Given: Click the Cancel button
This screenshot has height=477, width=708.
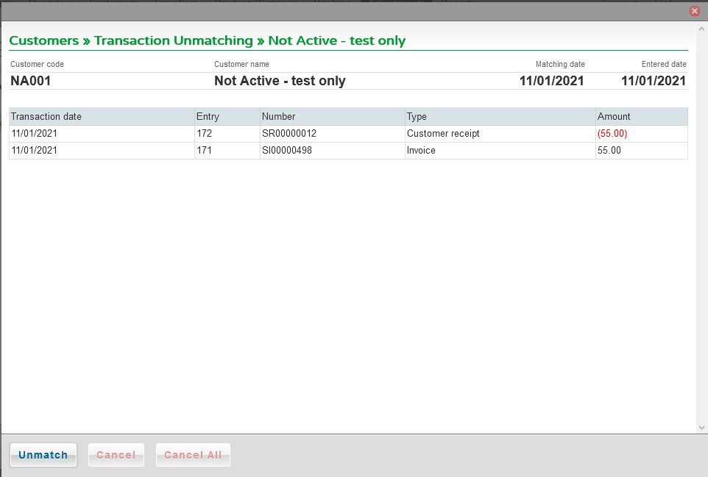Looking at the screenshot, I should (x=116, y=455).
